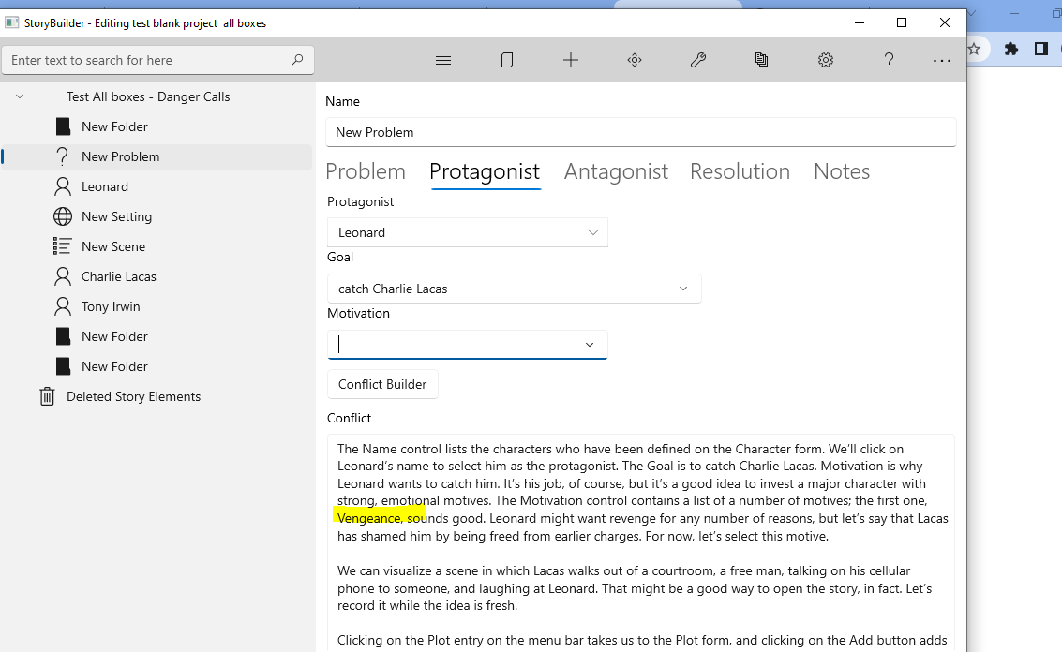Open more options via the ellipsis icon
This screenshot has width=1062, height=652.
click(941, 59)
